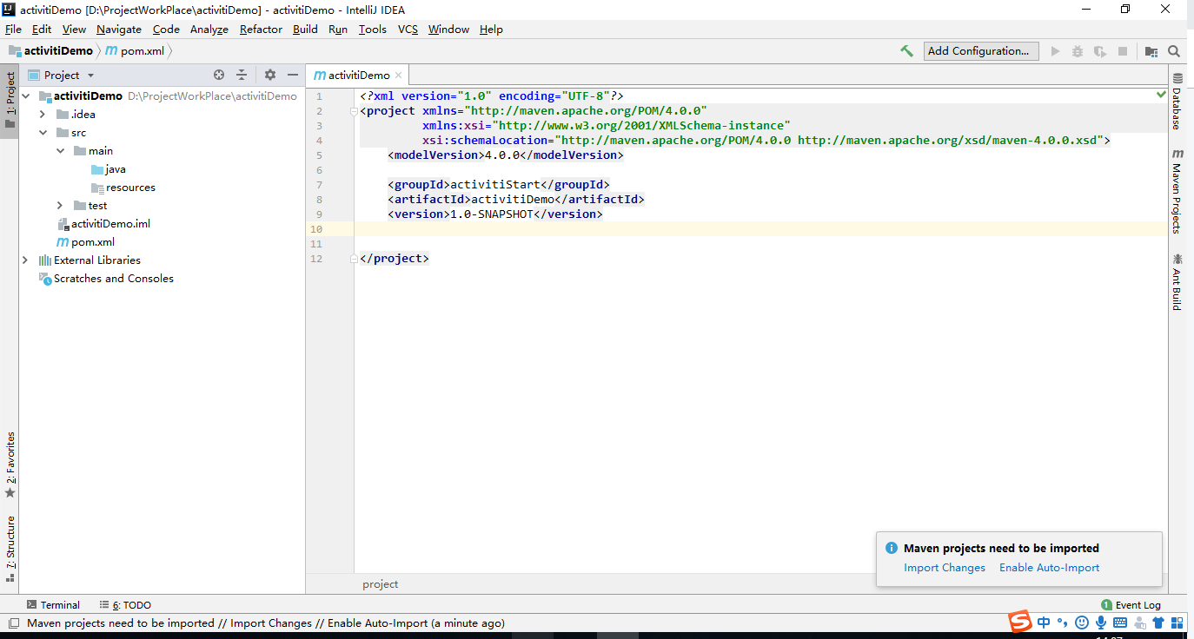Click the Run play button in toolbar
This screenshot has height=639, width=1194.
pos(1055,51)
